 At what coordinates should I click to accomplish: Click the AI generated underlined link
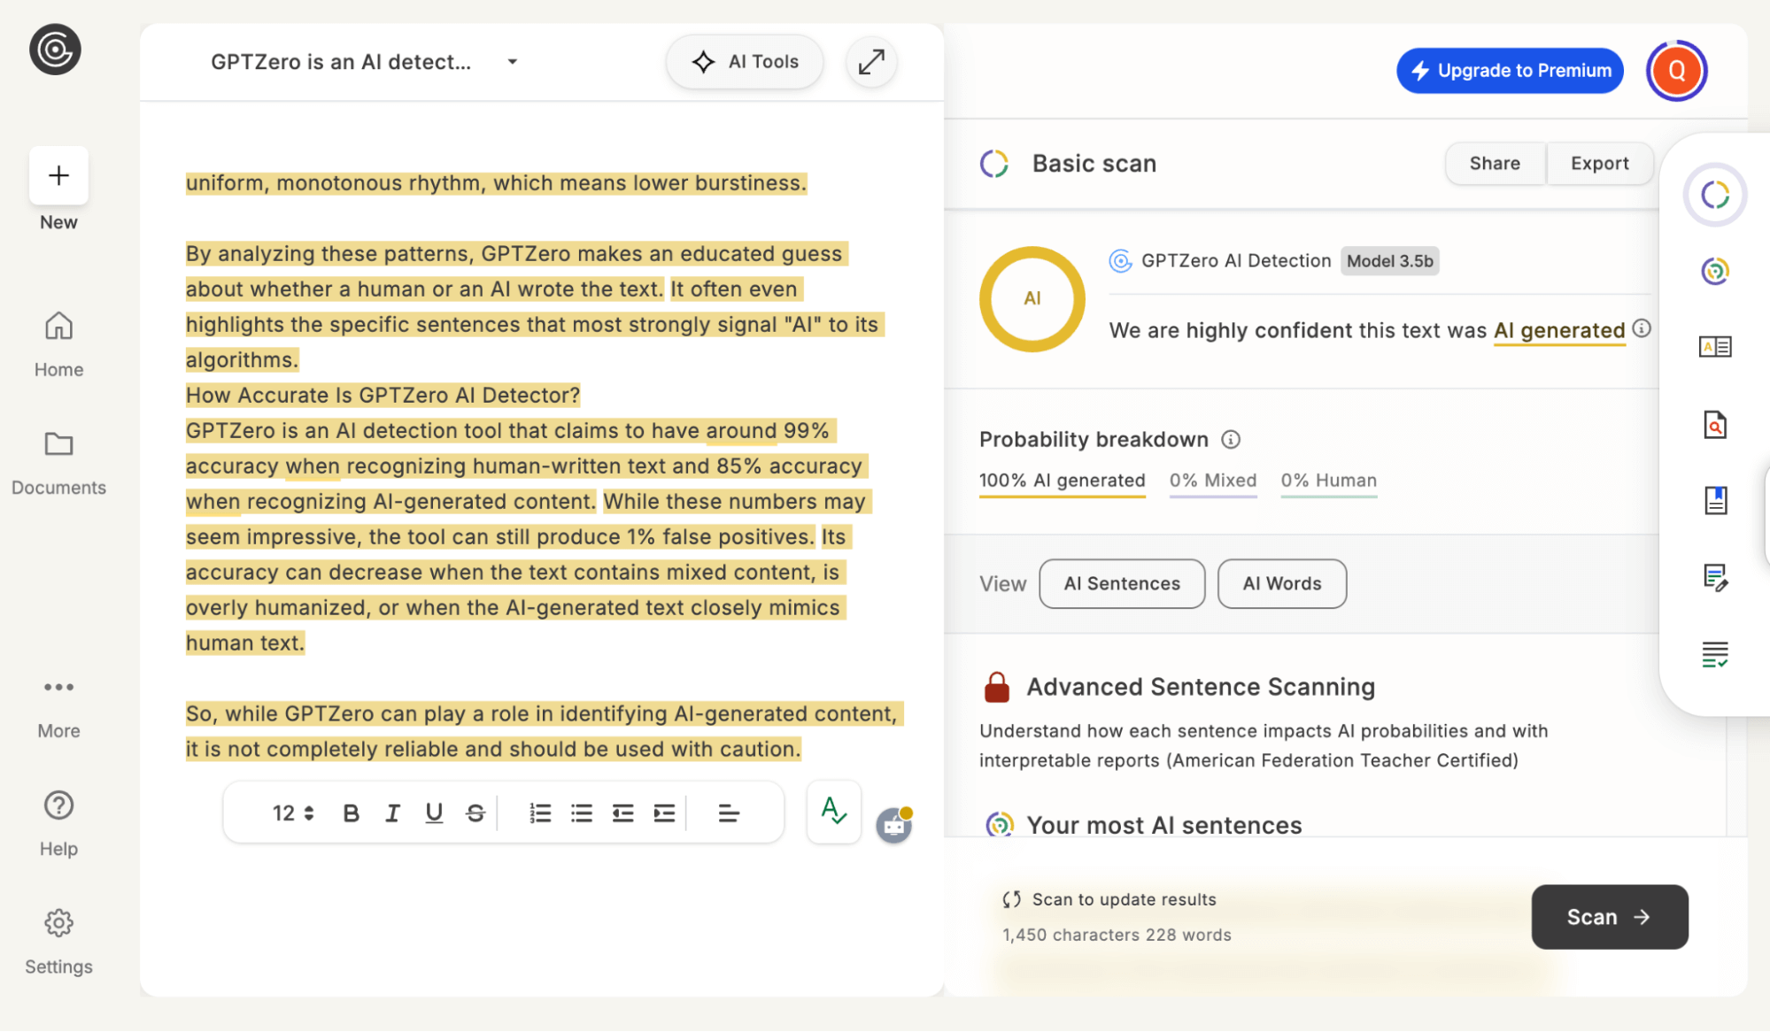click(1559, 331)
